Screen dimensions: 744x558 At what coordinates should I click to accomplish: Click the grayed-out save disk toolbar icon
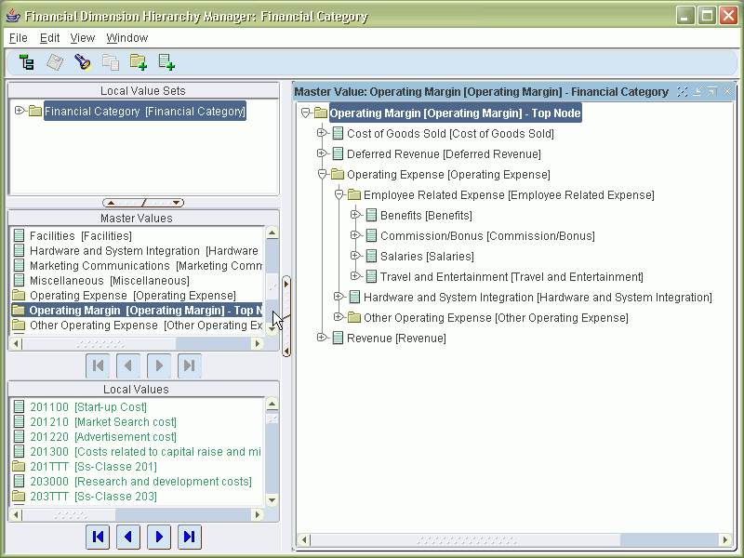(55, 62)
